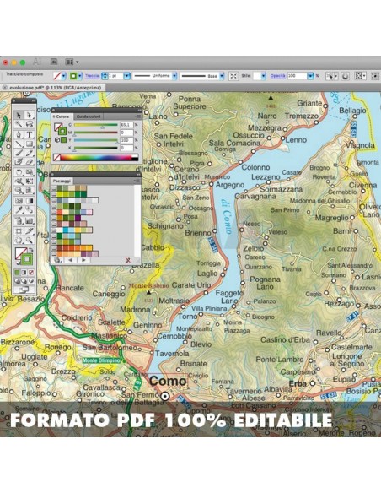Choose the Line Segment tool
This screenshot has width=381, height=493.
pyautogui.click(x=19, y=144)
